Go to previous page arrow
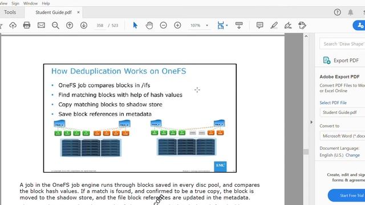 [70, 25]
